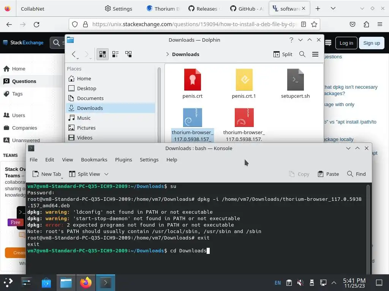Open the Unanswered sidebar link

pos(26,140)
